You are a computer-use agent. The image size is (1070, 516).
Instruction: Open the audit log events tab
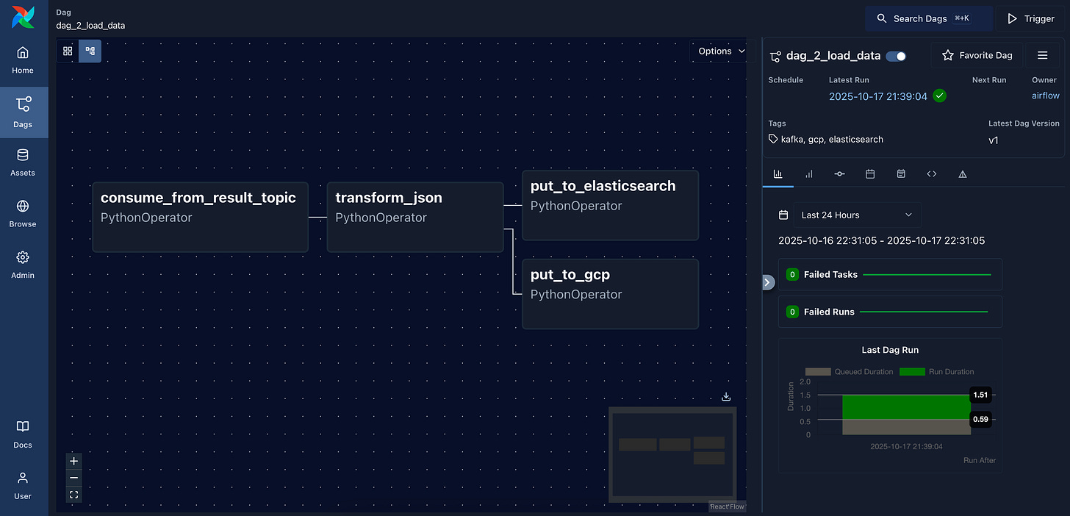[x=901, y=174]
